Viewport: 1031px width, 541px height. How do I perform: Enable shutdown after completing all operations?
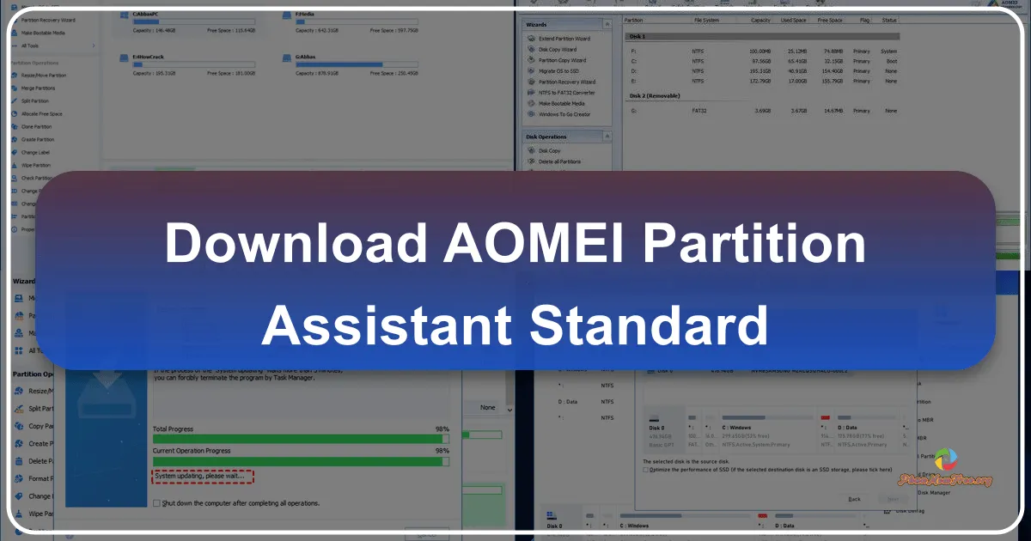(x=155, y=501)
